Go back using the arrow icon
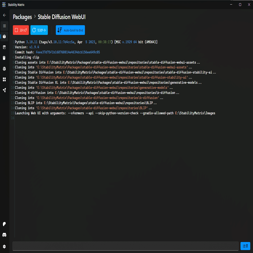 [4, 15]
